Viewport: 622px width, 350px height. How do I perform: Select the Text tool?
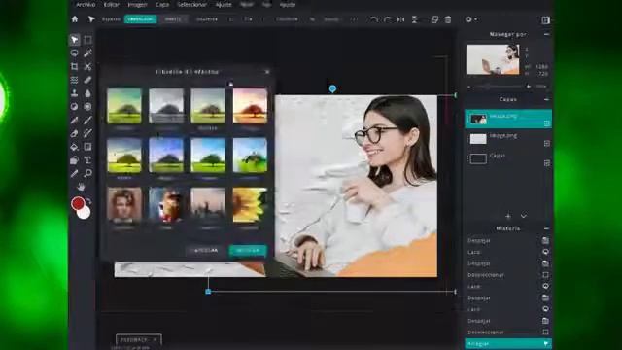click(x=87, y=160)
